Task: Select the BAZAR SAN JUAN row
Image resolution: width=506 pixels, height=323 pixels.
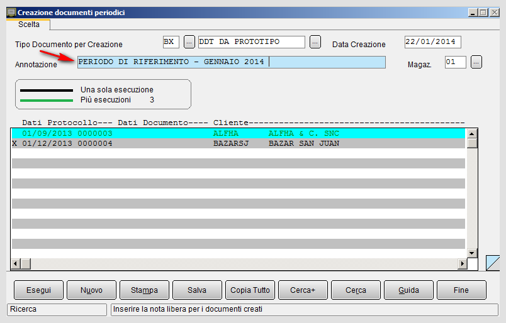Action: pos(238,143)
